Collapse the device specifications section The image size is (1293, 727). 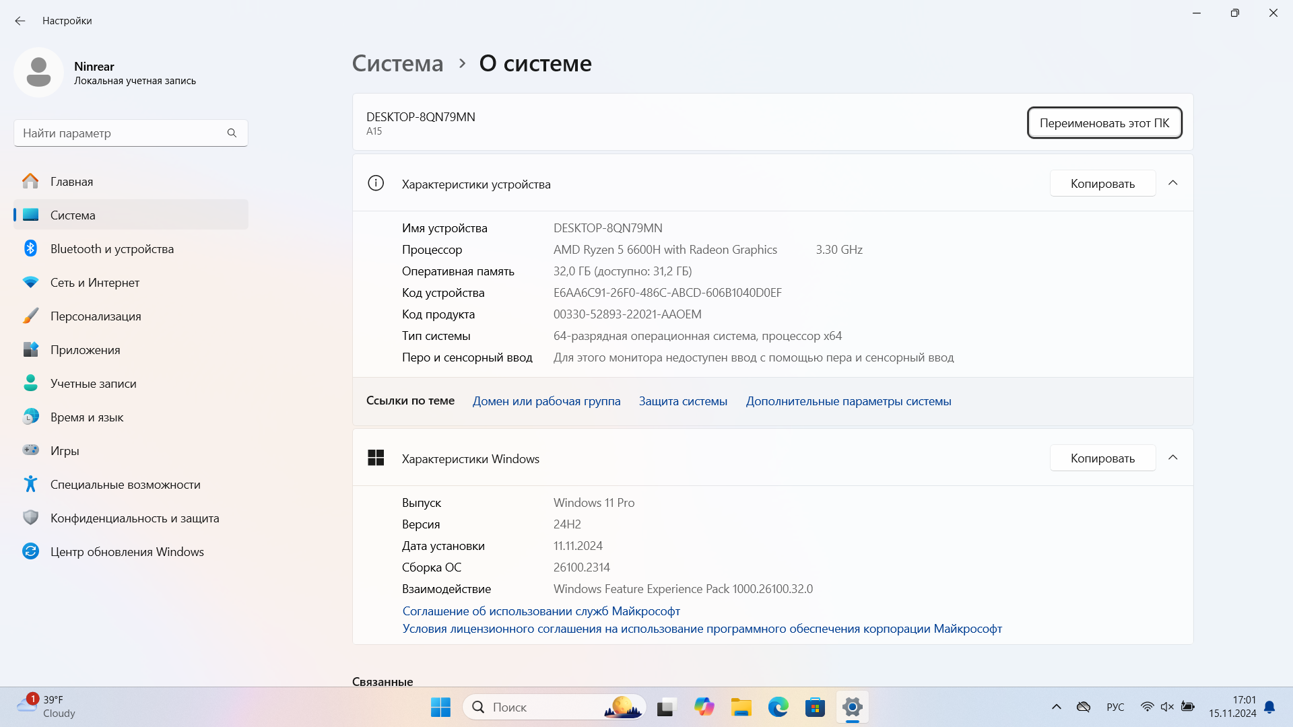(x=1172, y=183)
